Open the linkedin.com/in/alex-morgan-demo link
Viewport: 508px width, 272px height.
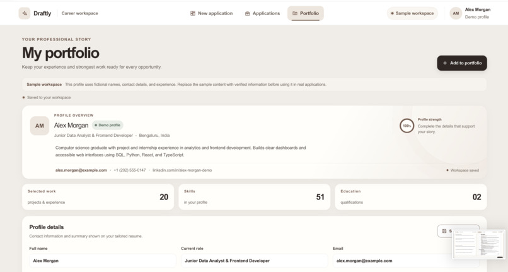pos(182,170)
